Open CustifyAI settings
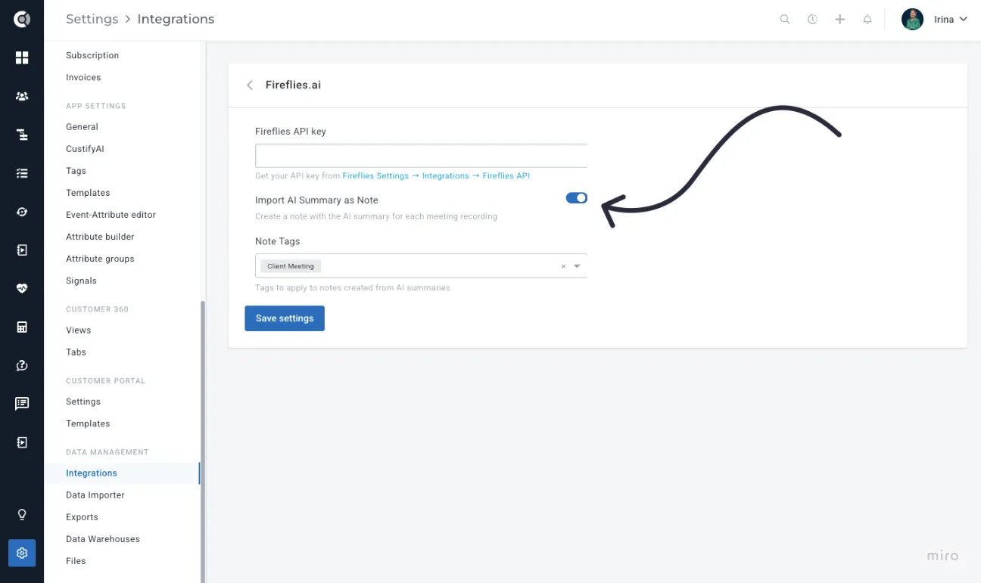This screenshot has height=583, width=981. [85, 149]
